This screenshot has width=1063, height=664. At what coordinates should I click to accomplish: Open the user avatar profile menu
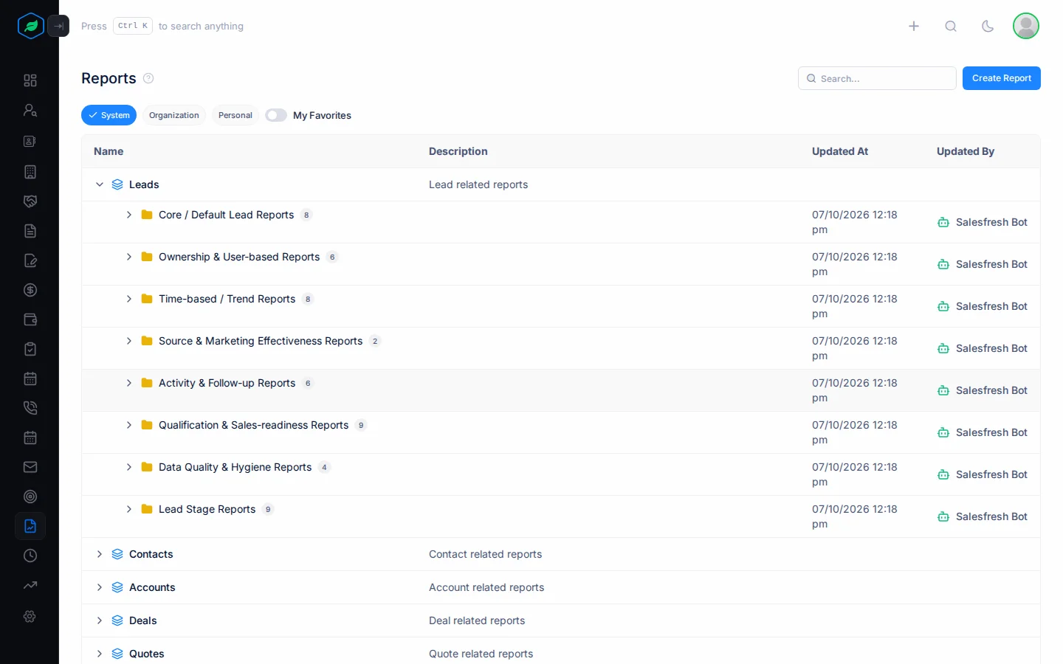[1026, 26]
